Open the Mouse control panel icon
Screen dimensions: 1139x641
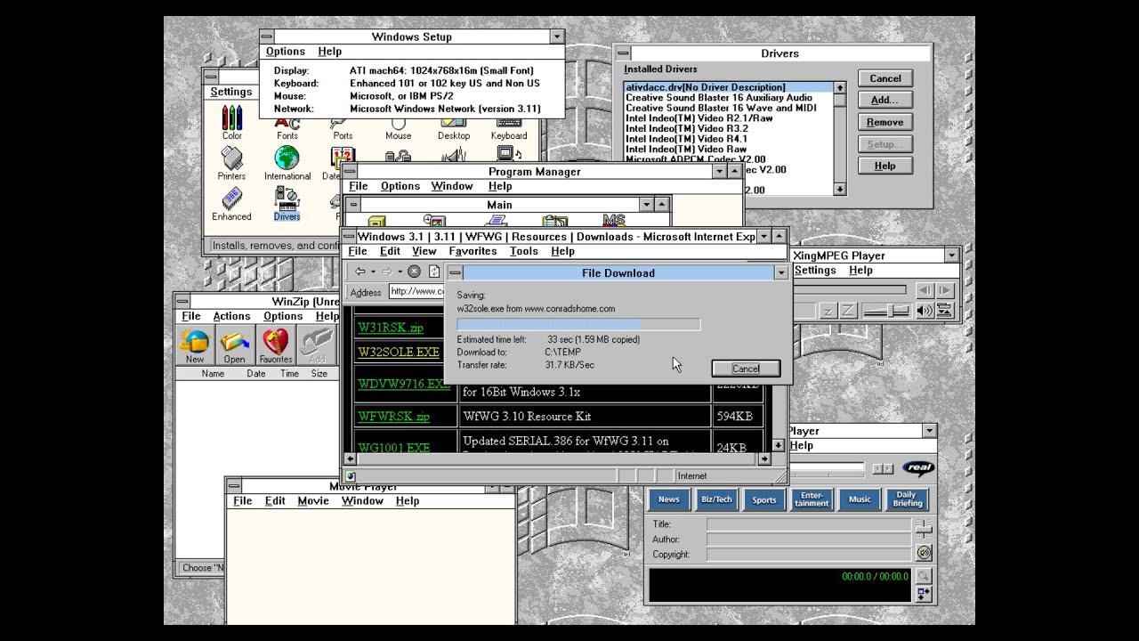398,129
